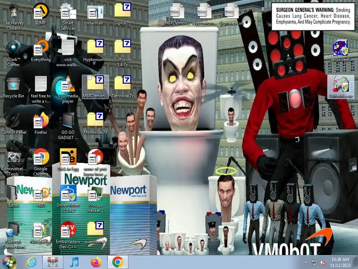Launch AIMP from the desktop
Screen dimensions: 358x269
[41, 14]
